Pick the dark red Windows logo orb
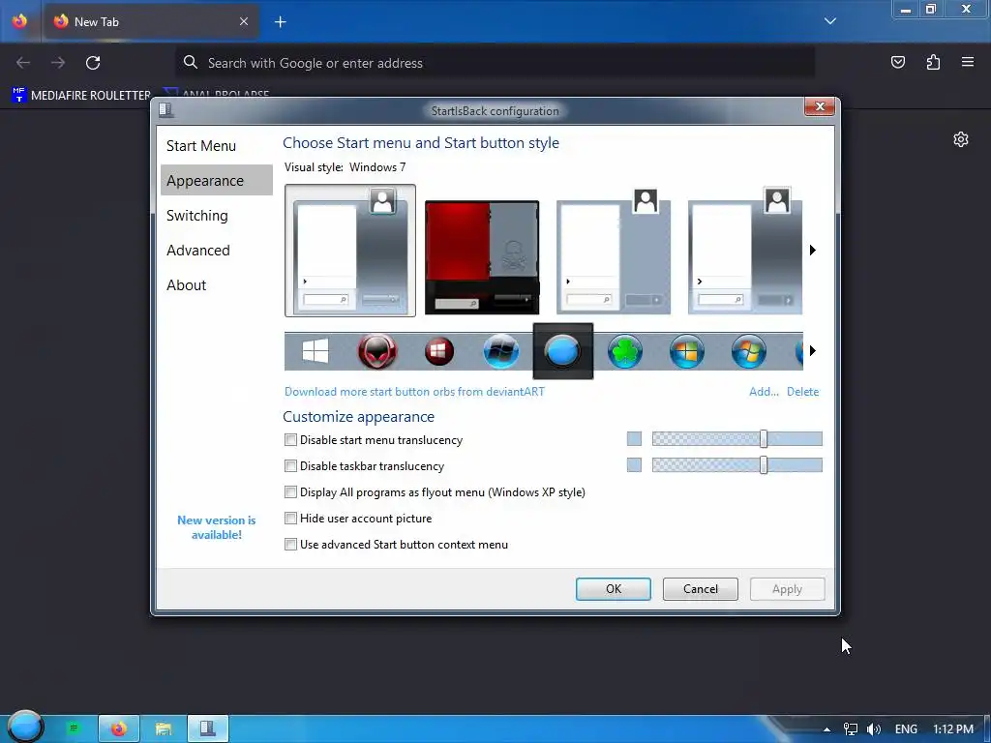This screenshot has width=991, height=743. tap(439, 350)
